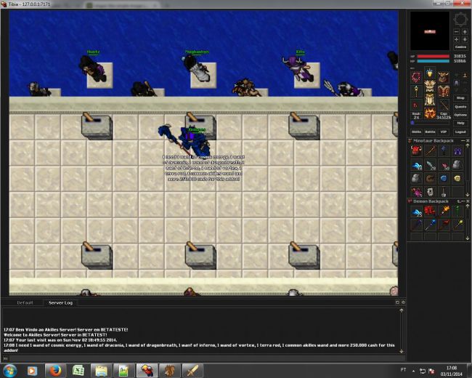Click the Stop button
This screenshot has height=378, width=472.
pyautogui.click(x=460, y=98)
